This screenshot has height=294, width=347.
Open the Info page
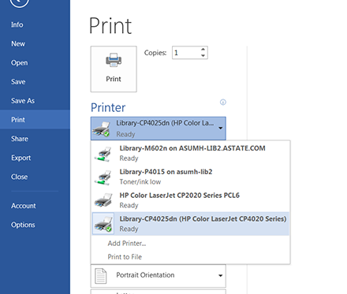[17, 24]
